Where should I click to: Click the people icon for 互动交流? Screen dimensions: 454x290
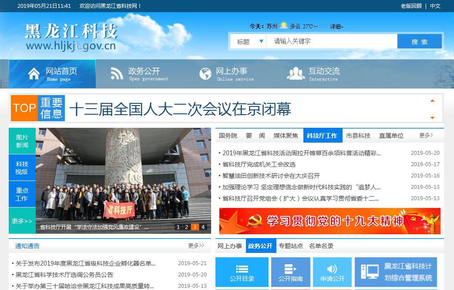[296, 74]
